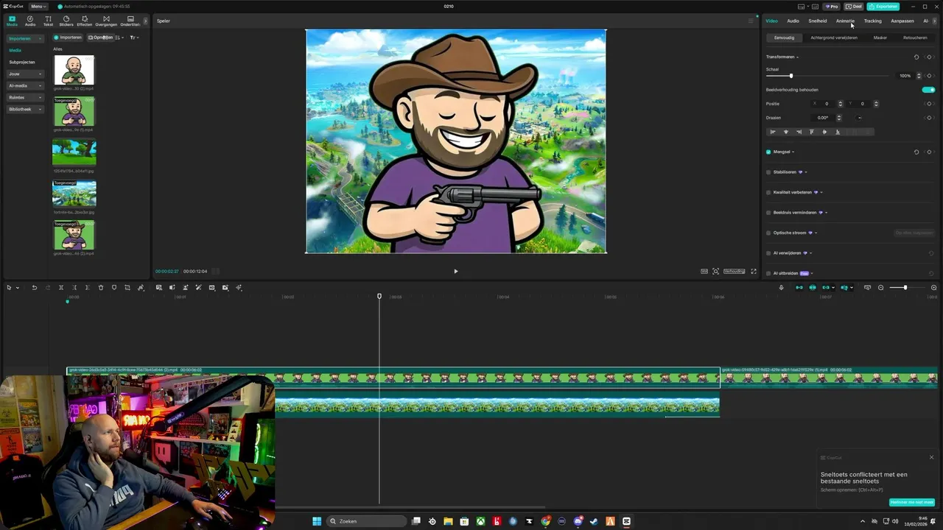This screenshot has height=530, width=943.
Task: Click the undo icon in timeline toolbar
Action: point(34,288)
